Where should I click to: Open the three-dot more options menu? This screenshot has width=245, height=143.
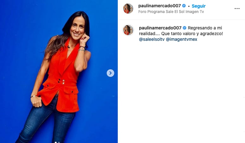[237, 9]
